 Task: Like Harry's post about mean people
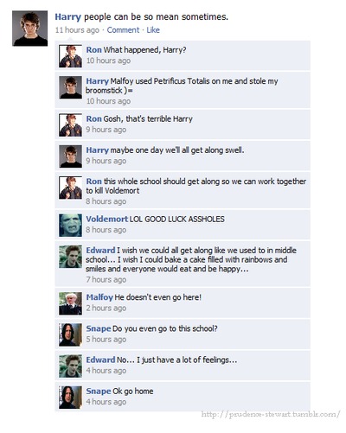[153, 30]
